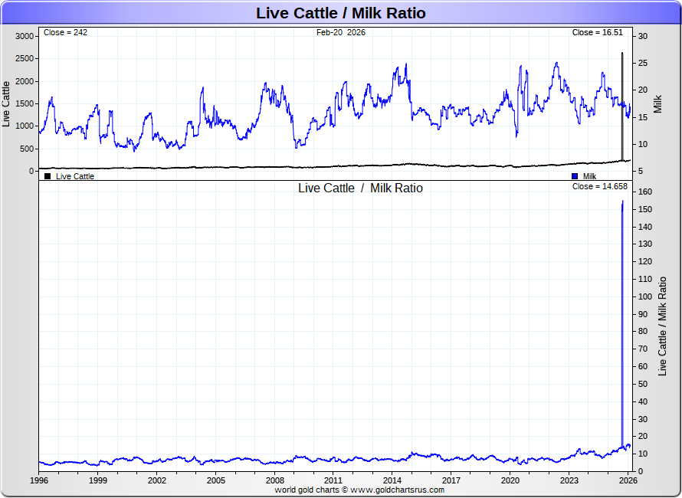Viewport: 682px width, 498px height.
Task: Click the black Live Cattle legend square
Action: pos(48,176)
